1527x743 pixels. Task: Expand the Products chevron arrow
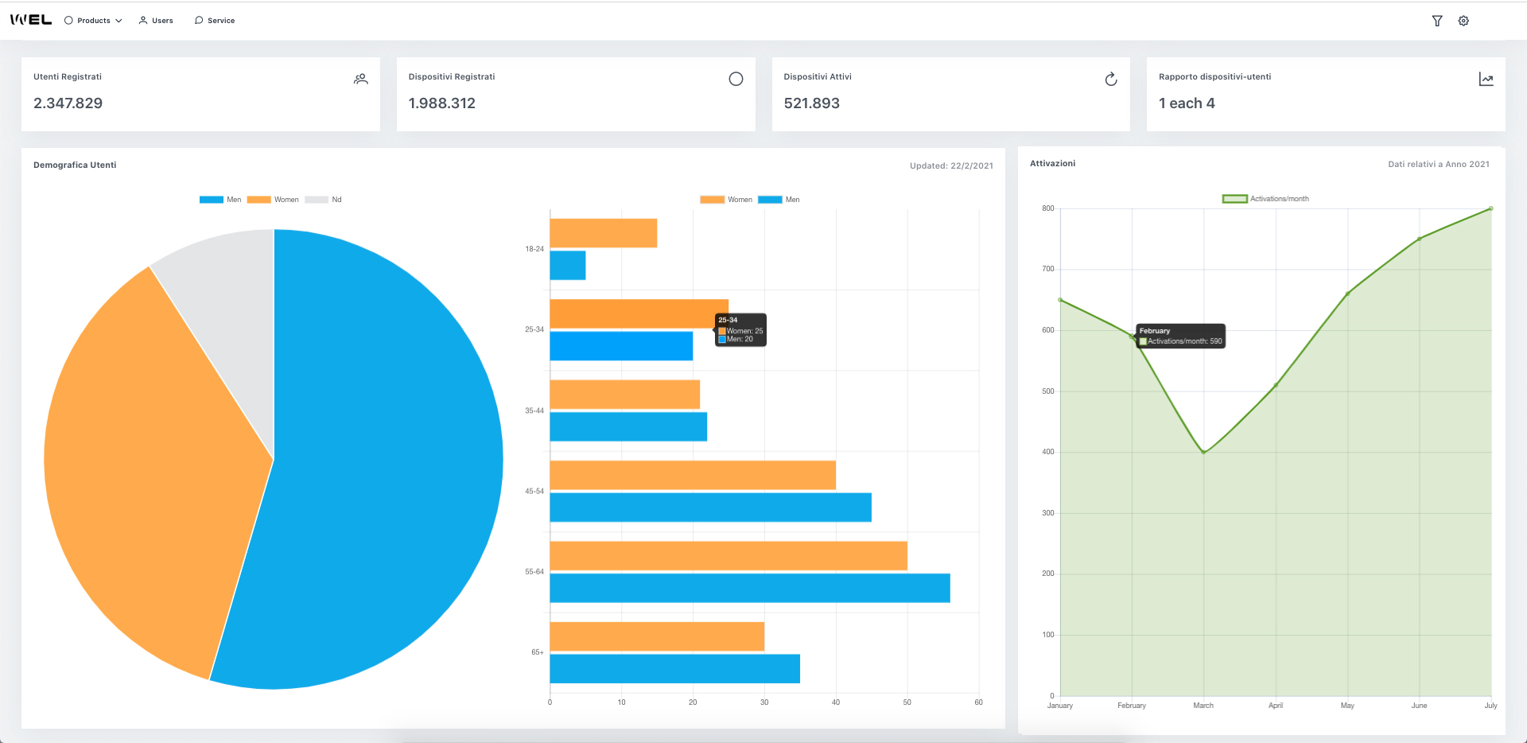pyautogui.click(x=119, y=21)
